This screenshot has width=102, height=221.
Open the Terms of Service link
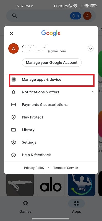66,168
